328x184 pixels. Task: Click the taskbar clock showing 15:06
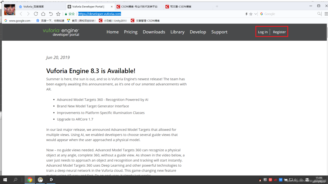[319, 180]
